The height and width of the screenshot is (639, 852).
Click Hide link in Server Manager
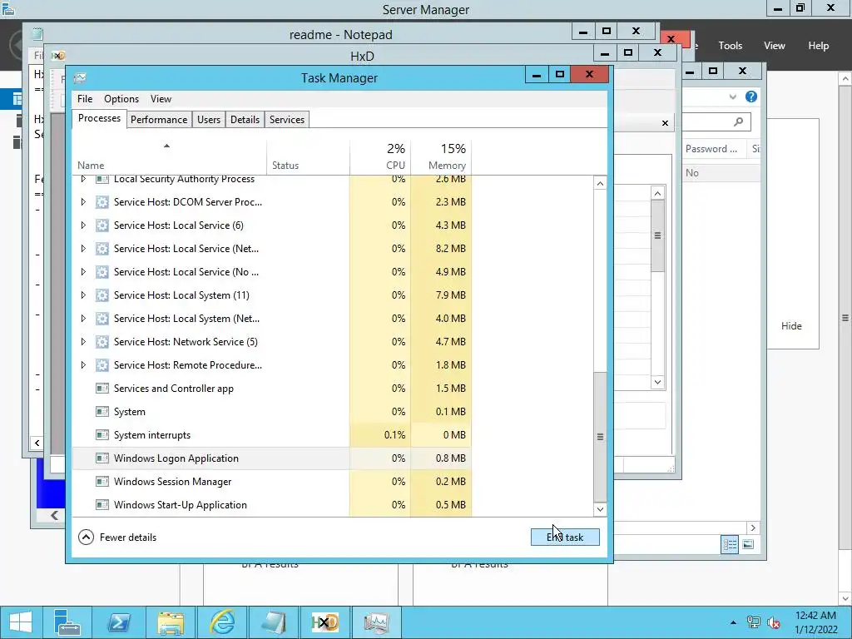[x=791, y=326]
